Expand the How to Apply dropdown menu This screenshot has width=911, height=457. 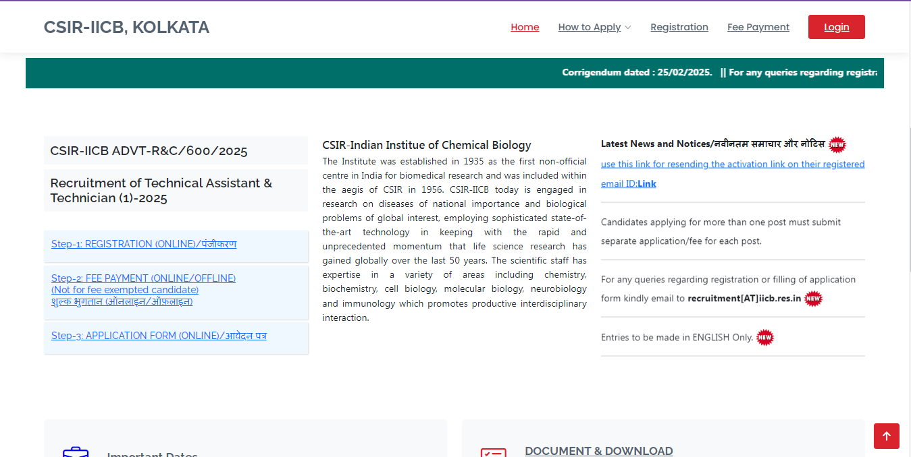point(594,27)
